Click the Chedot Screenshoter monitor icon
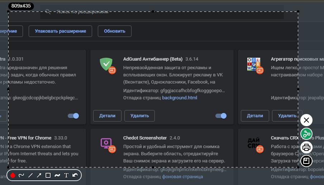 106,143
